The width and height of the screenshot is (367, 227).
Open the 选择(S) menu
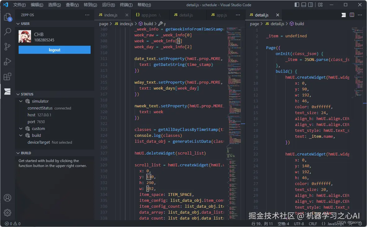coord(55,5)
